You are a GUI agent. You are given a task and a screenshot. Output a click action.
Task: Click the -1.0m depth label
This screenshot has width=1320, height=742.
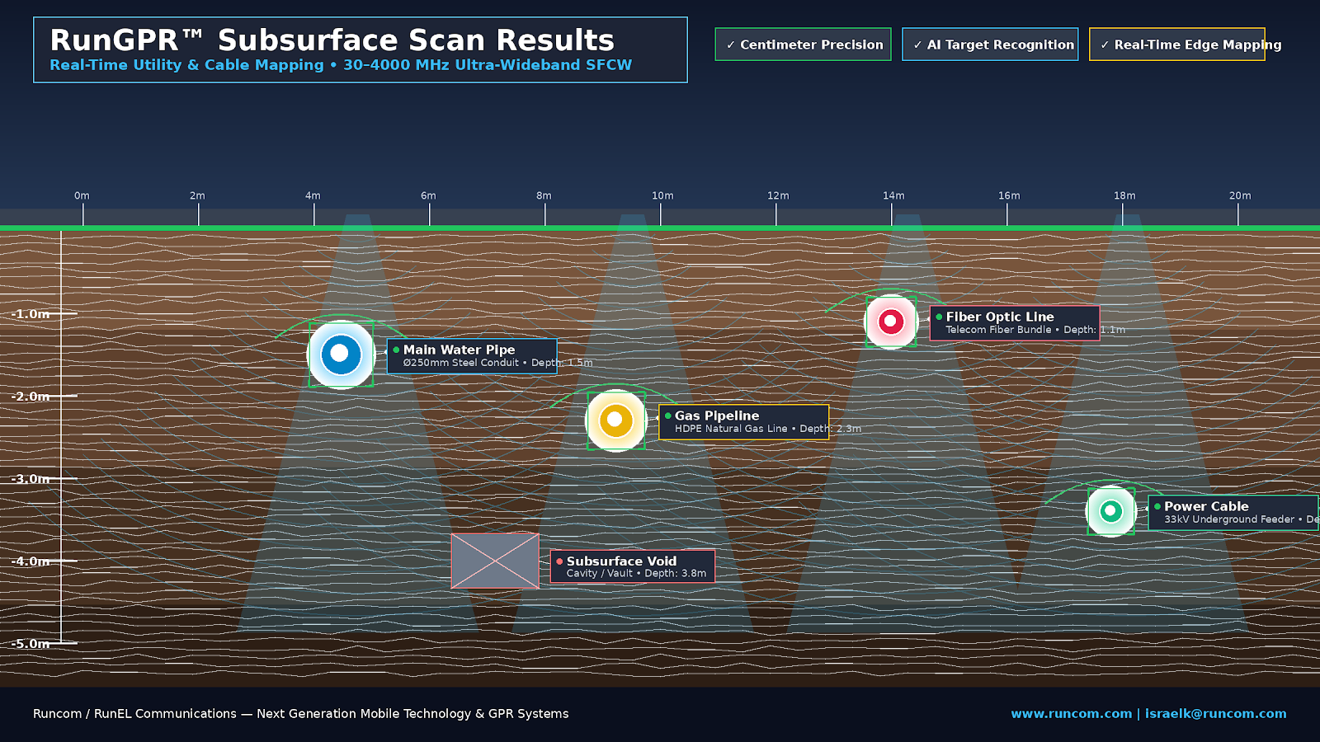(31, 314)
